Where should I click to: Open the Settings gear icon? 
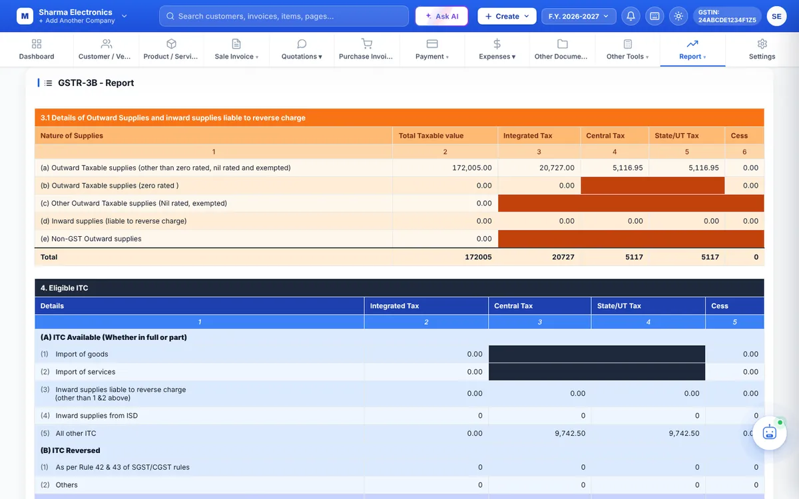762,44
